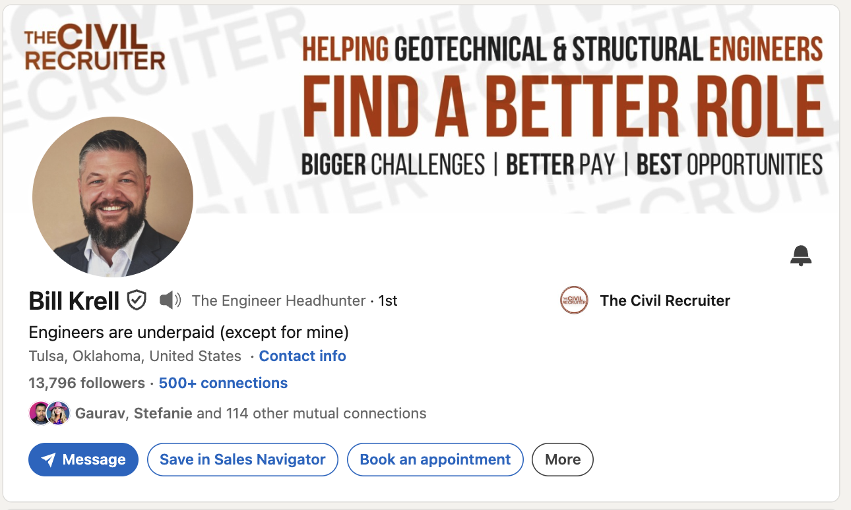Click the notification bell icon
Viewport: 851px width, 510px height.
801,255
